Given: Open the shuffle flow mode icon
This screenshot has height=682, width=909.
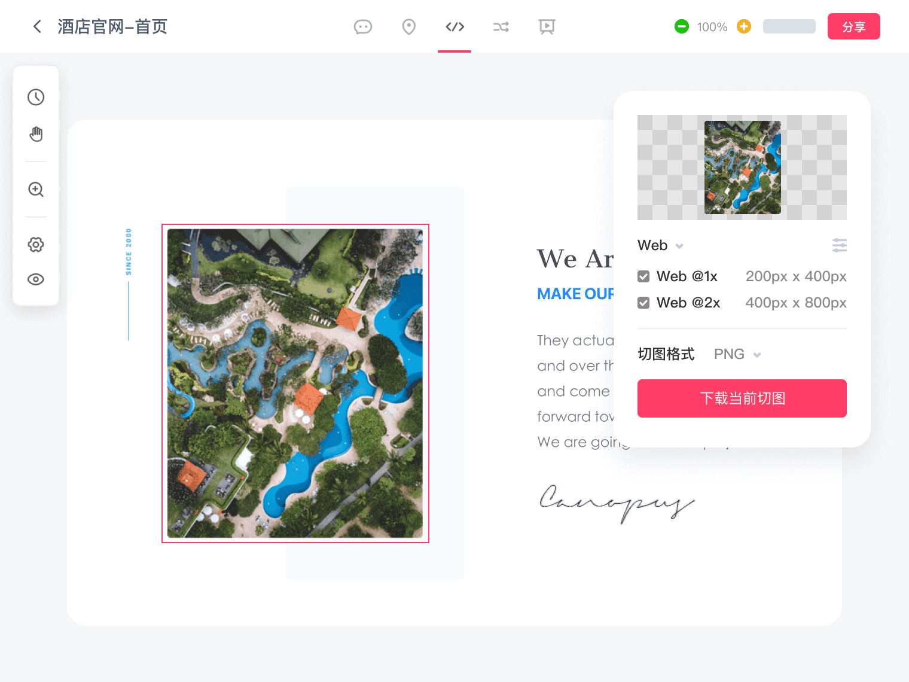Looking at the screenshot, I should point(501,27).
